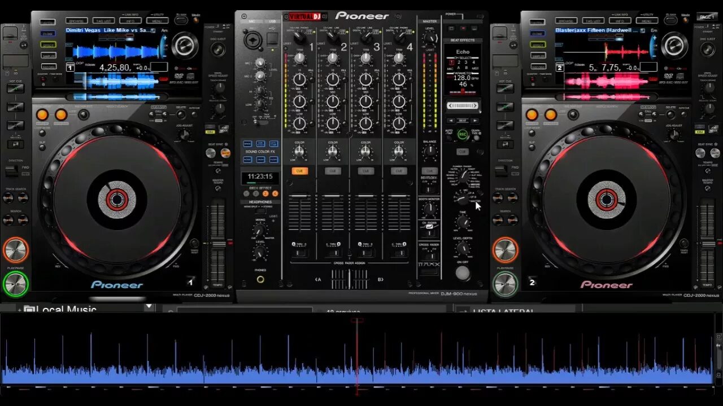Click the channel 1 Color knob

[x=299, y=152]
